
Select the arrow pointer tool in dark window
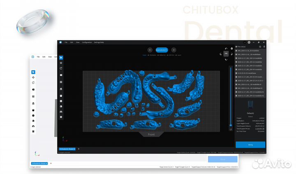coord(61,58)
